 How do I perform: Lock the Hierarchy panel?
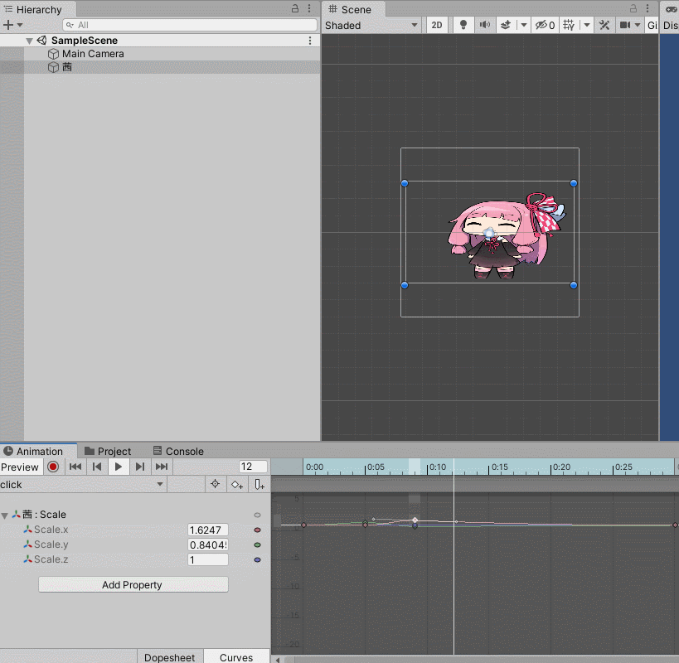point(295,8)
